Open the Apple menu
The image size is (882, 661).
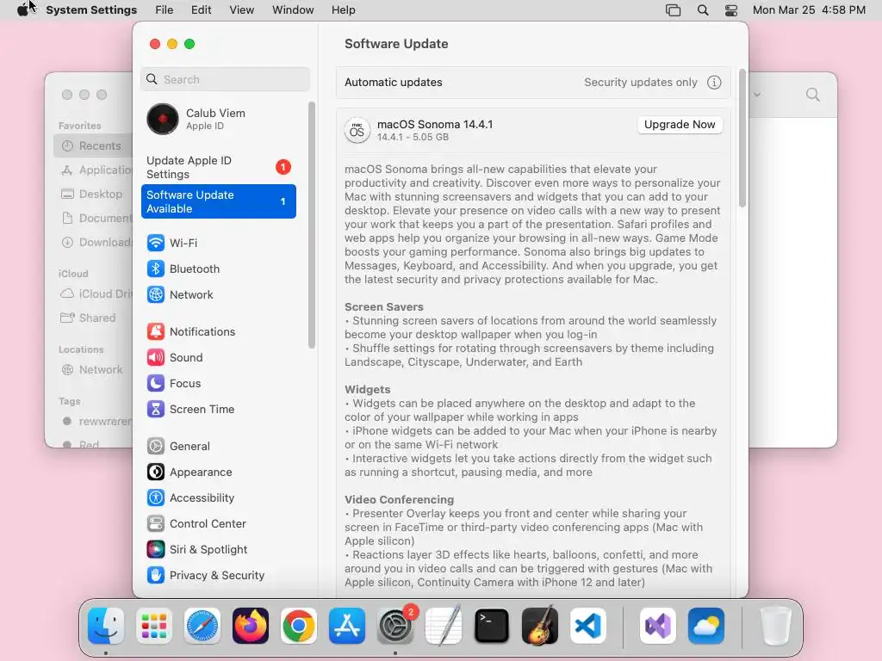point(23,9)
